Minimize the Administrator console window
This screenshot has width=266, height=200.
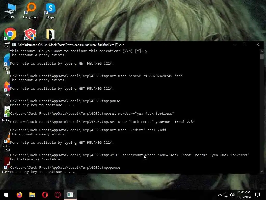pos(234,45)
